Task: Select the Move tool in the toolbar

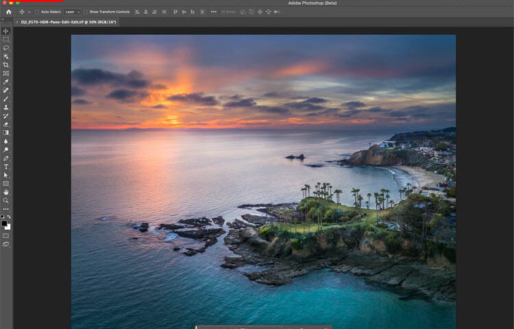Action: [x=6, y=31]
